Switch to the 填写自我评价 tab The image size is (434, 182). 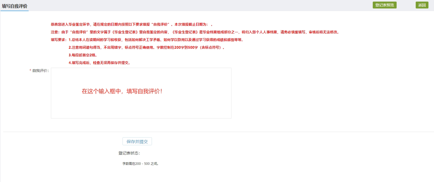point(15,6)
